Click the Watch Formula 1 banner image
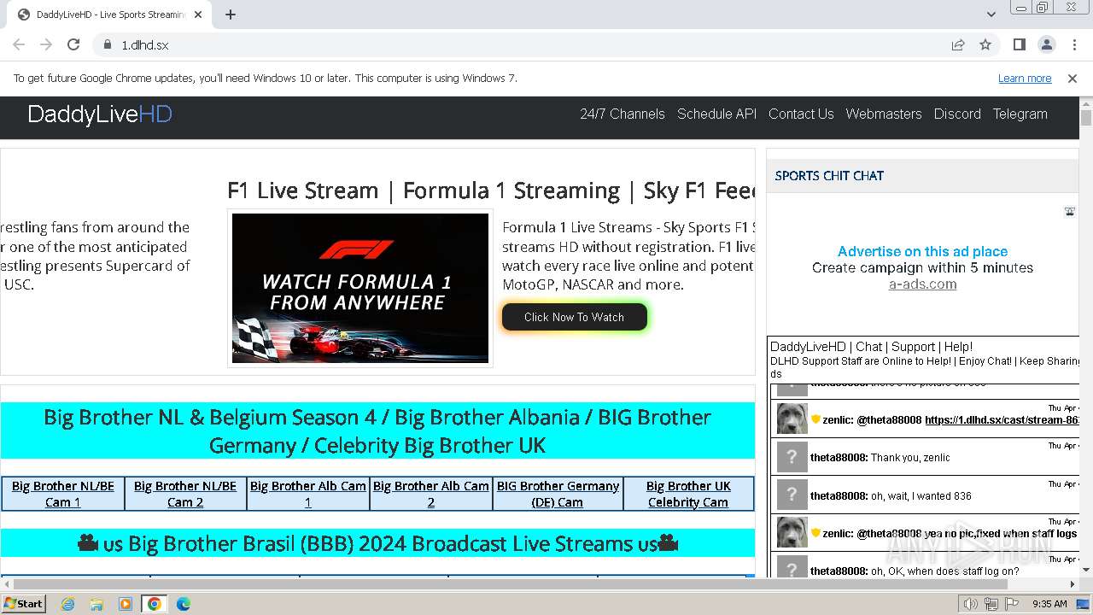 pos(360,288)
